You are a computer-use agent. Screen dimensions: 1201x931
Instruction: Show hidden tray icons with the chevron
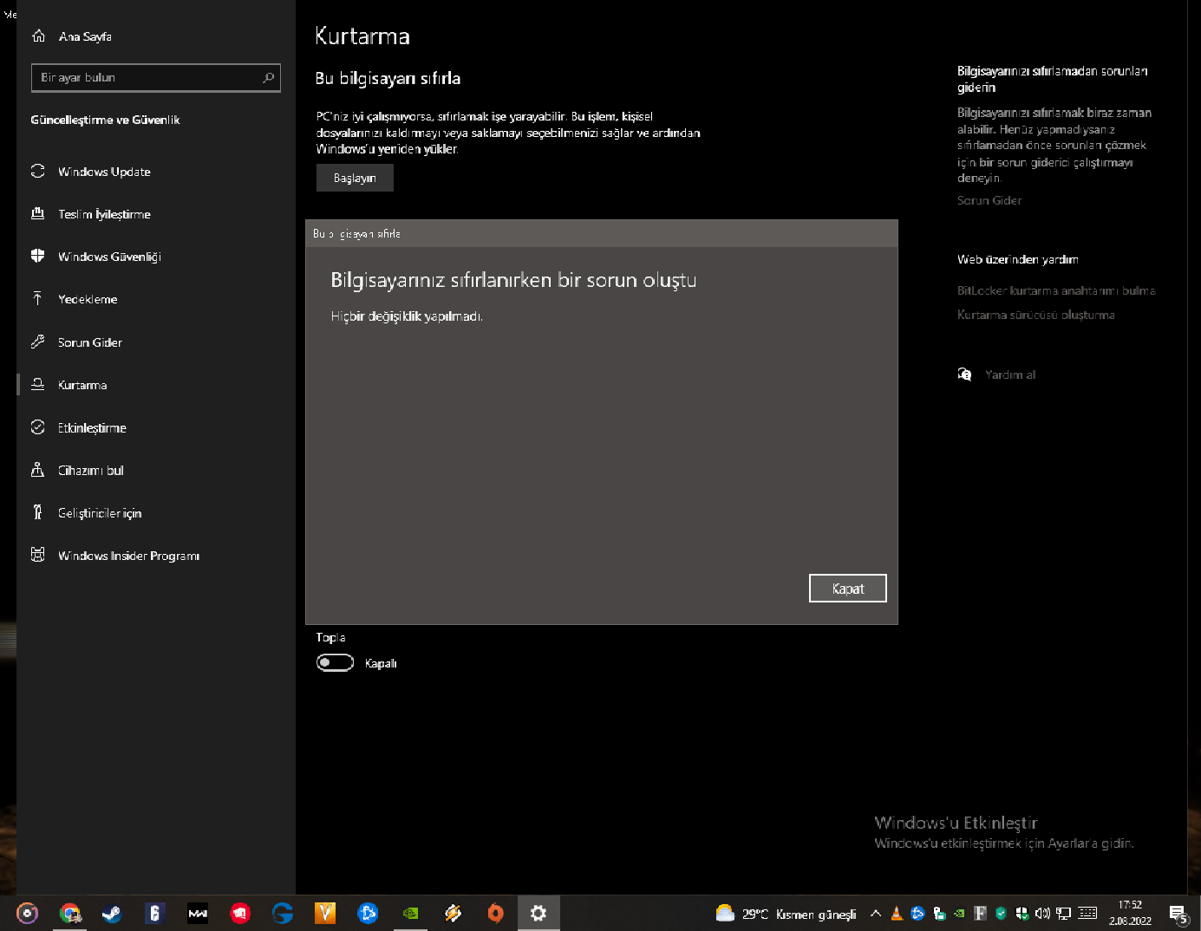pyautogui.click(x=876, y=914)
